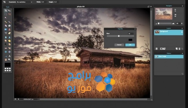
Task: Select the Spot Heal bandage tool
Action: (10, 48)
